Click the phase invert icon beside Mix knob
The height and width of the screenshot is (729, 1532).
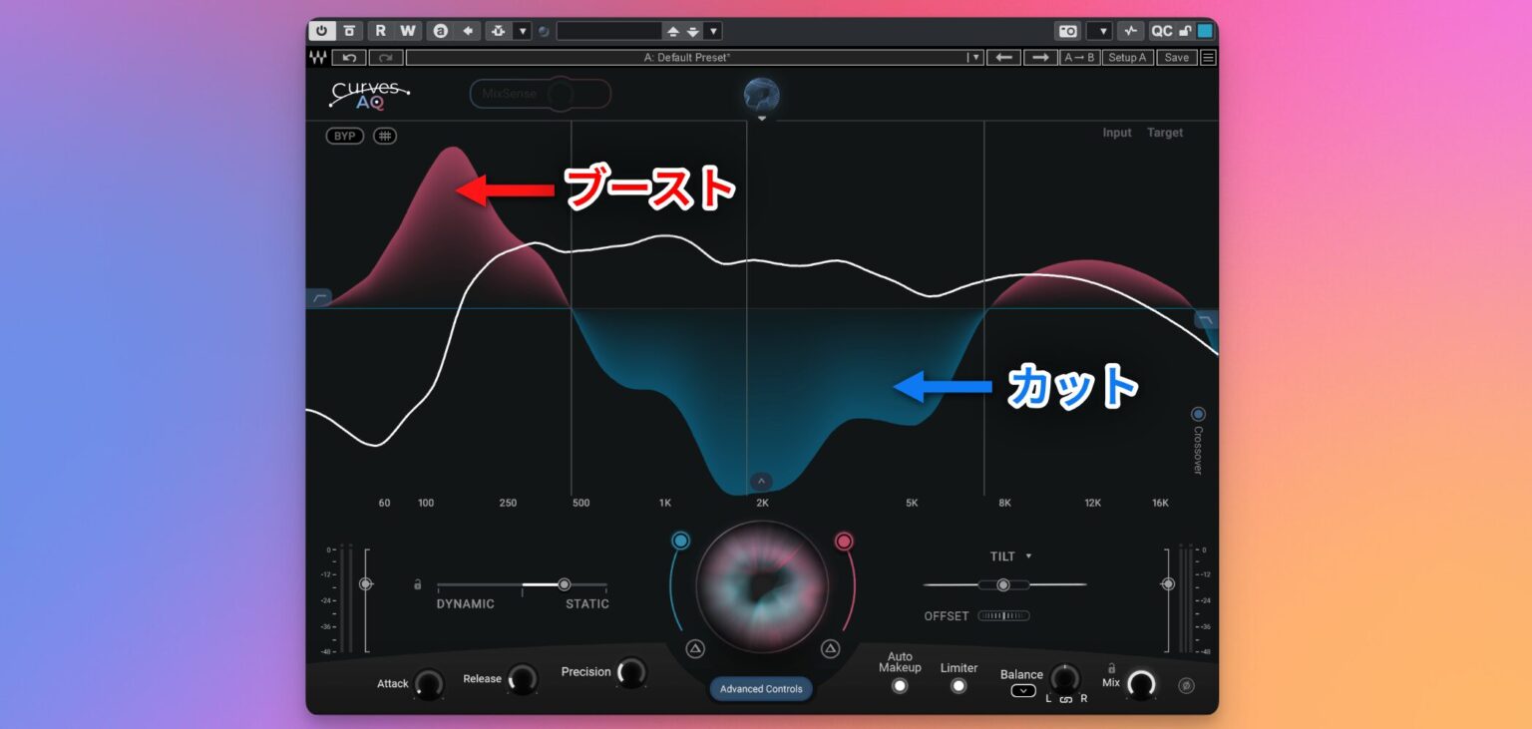point(1187,685)
